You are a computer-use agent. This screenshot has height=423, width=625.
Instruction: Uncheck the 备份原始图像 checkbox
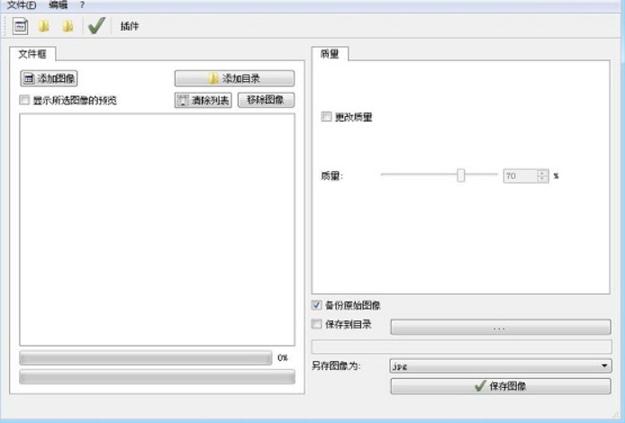click(316, 305)
